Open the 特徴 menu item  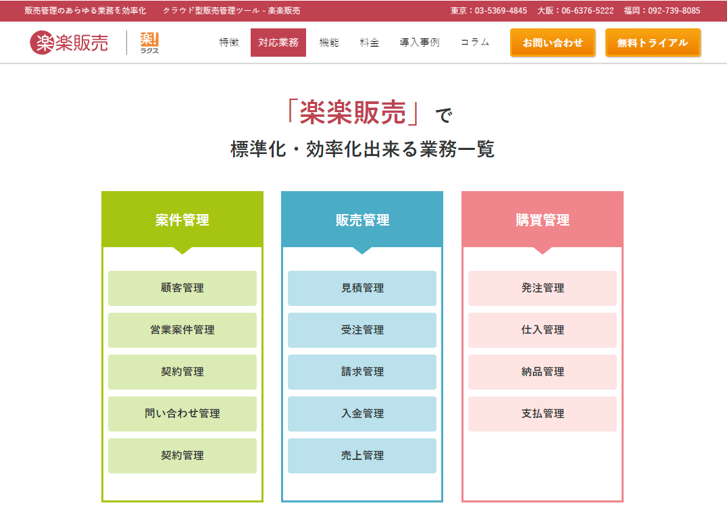click(x=229, y=43)
